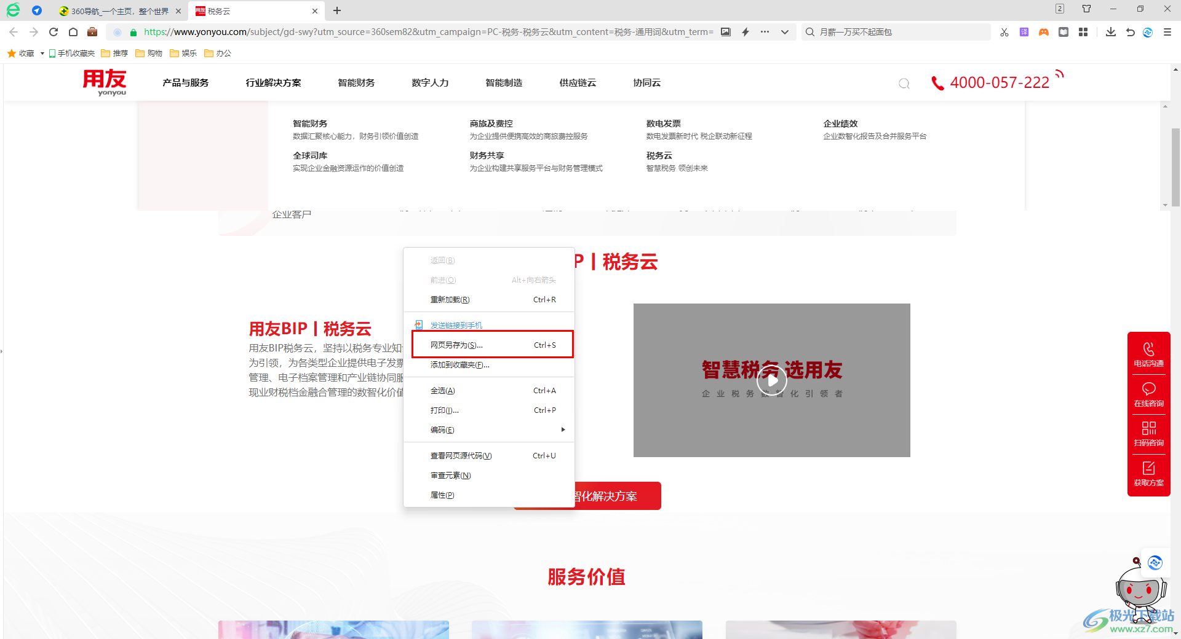Expand the 编码 submenu arrow
The image size is (1181, 639).
[x=563, y=429]
